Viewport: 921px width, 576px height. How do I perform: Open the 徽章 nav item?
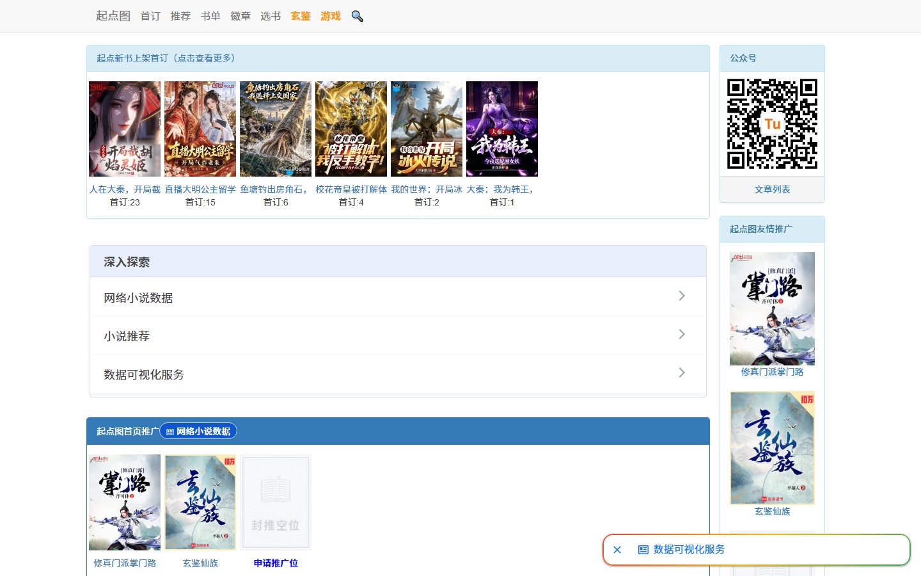(240, 16)
